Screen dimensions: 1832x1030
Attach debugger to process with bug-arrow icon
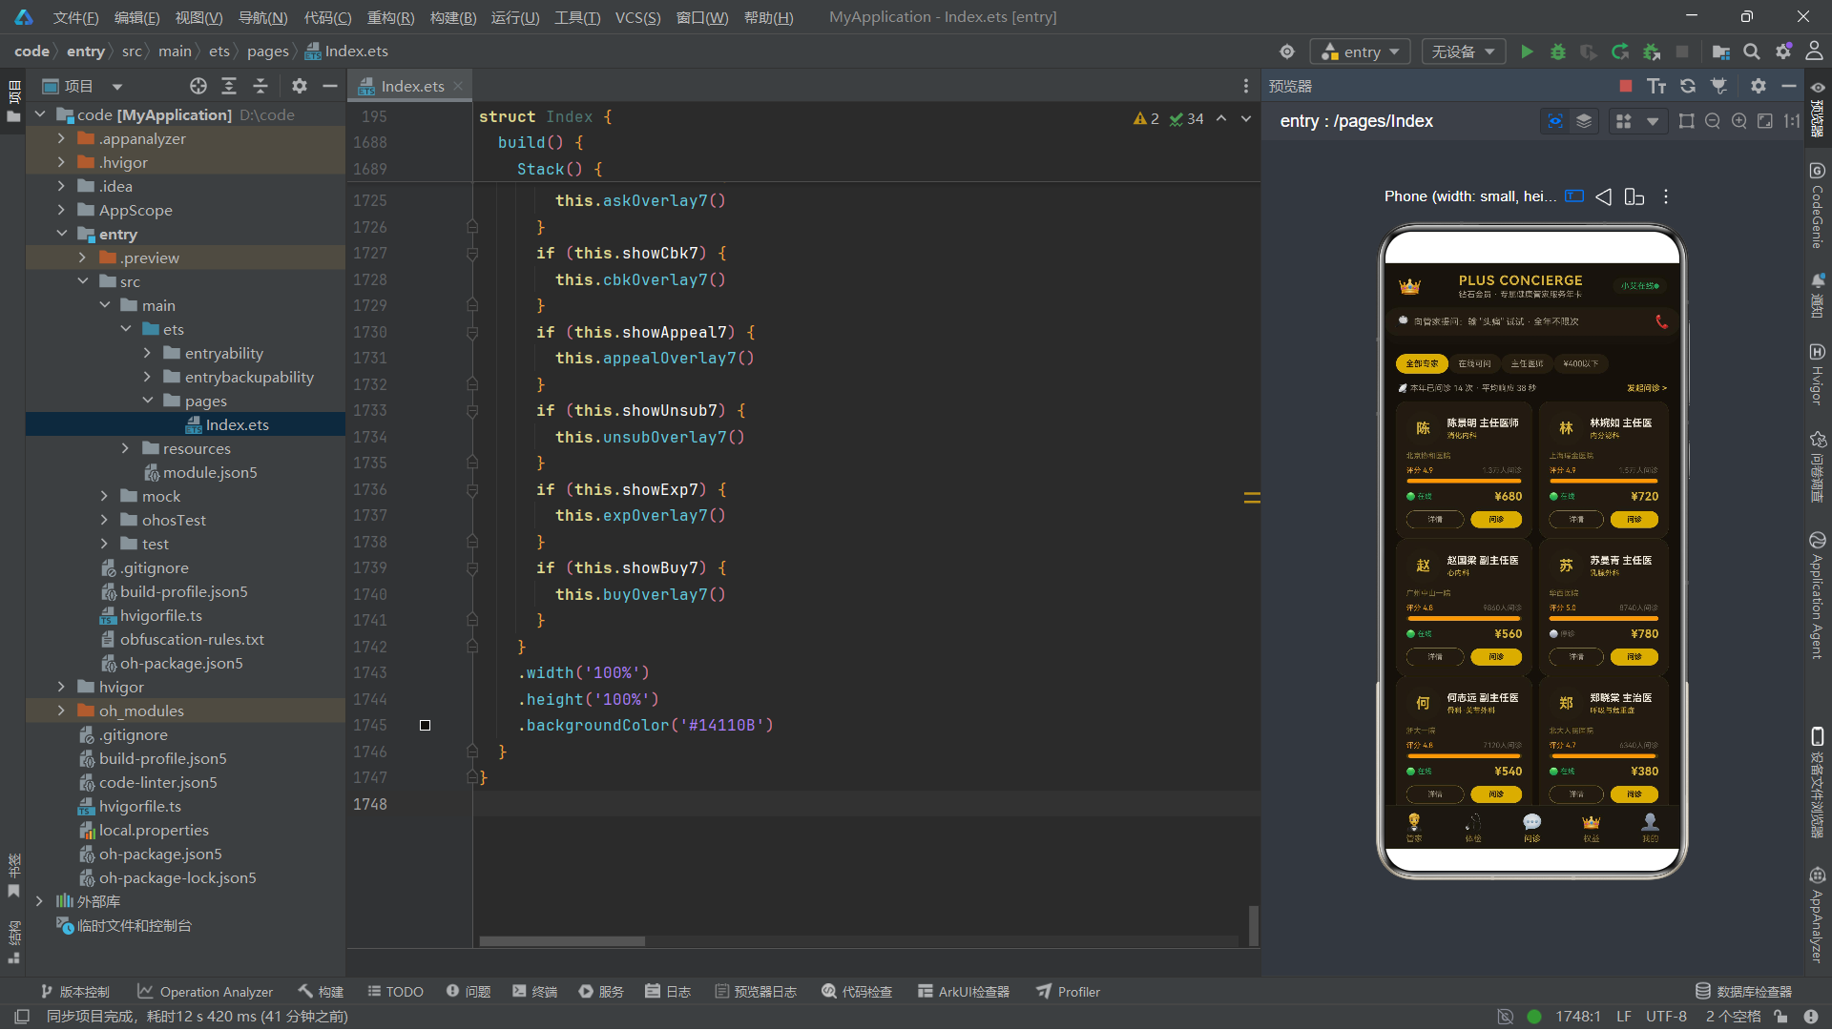coord(1652,51)
